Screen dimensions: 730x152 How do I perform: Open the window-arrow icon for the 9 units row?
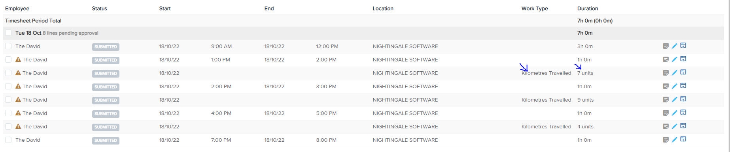coord(683,99)
